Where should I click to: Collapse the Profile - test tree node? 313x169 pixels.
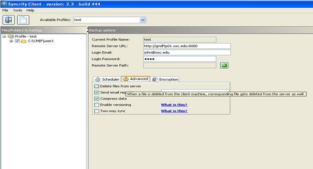[x=4, y=36]
